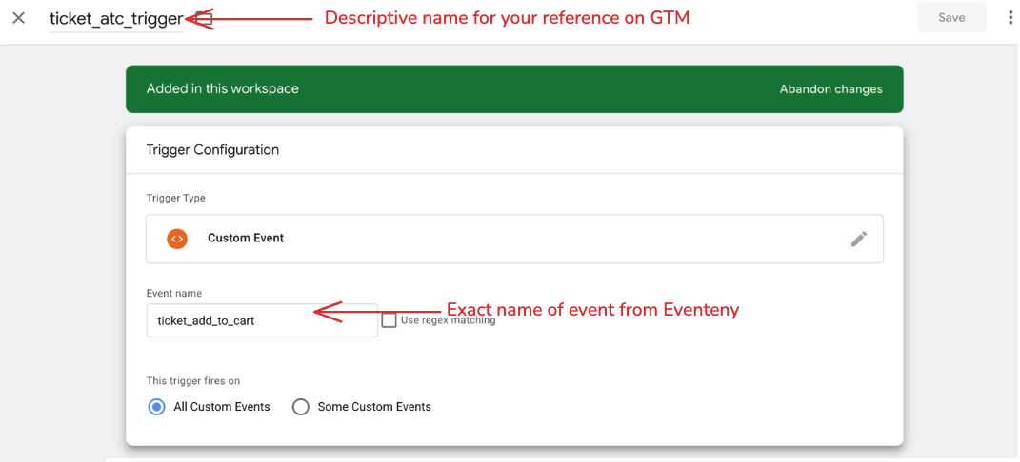
Task: Open the Custom Event trigger type card
Action: [x=514, y=239]
